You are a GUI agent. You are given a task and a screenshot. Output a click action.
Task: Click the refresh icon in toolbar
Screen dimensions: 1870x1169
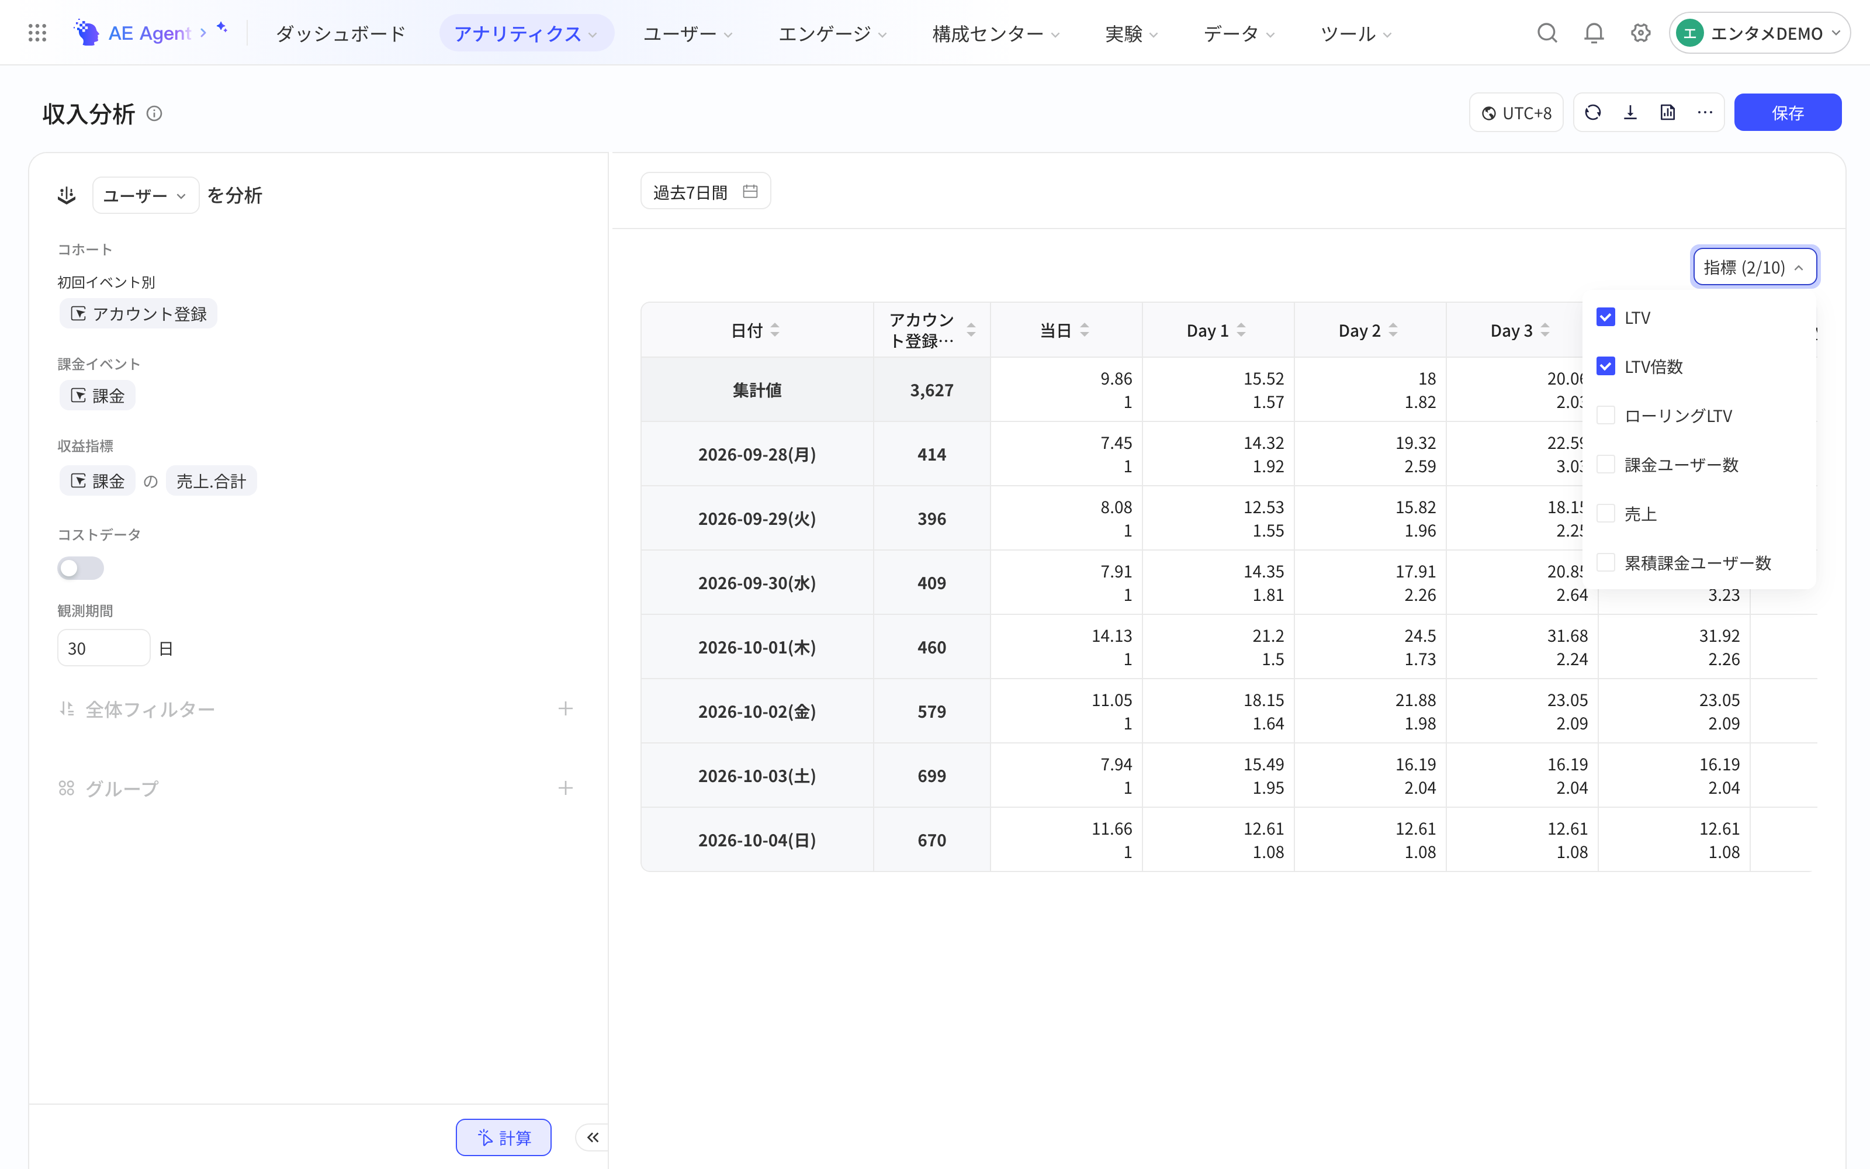tap(1592, 113)
